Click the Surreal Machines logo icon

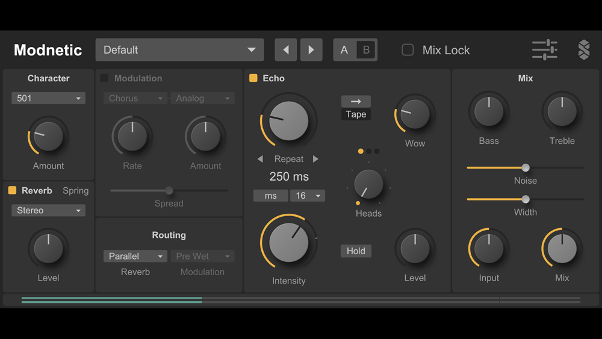[x=583, y=50]
